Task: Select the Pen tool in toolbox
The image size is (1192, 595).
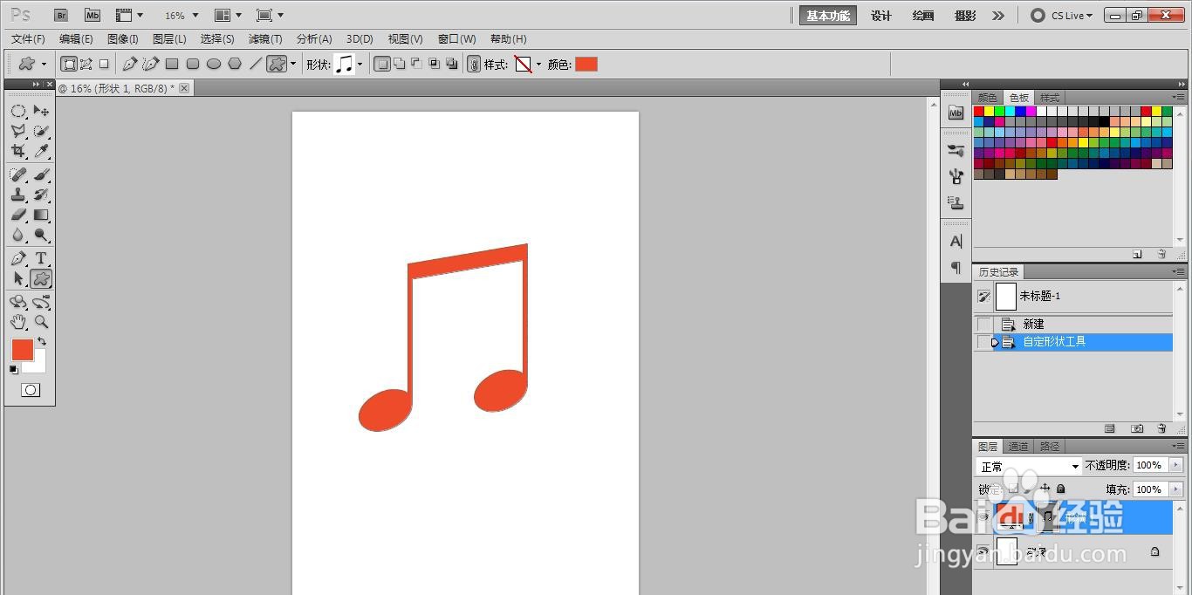Action: coord(18,258)
